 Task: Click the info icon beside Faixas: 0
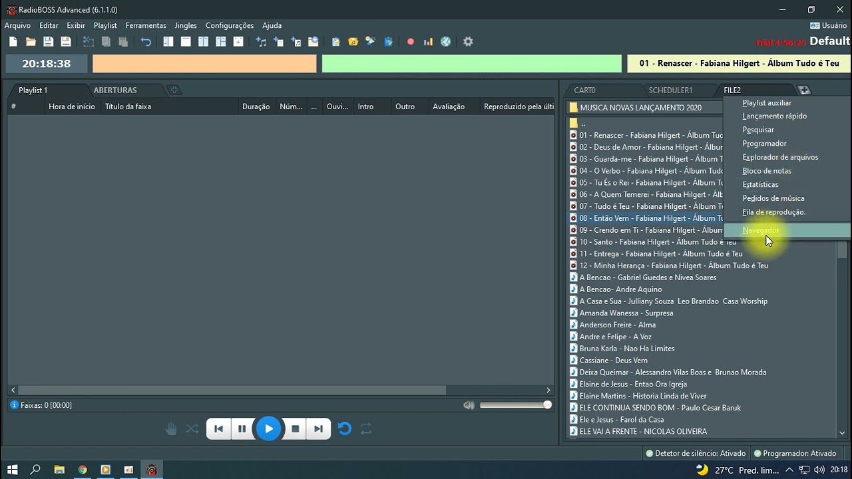pyautogui.click(x=14, y=404)
